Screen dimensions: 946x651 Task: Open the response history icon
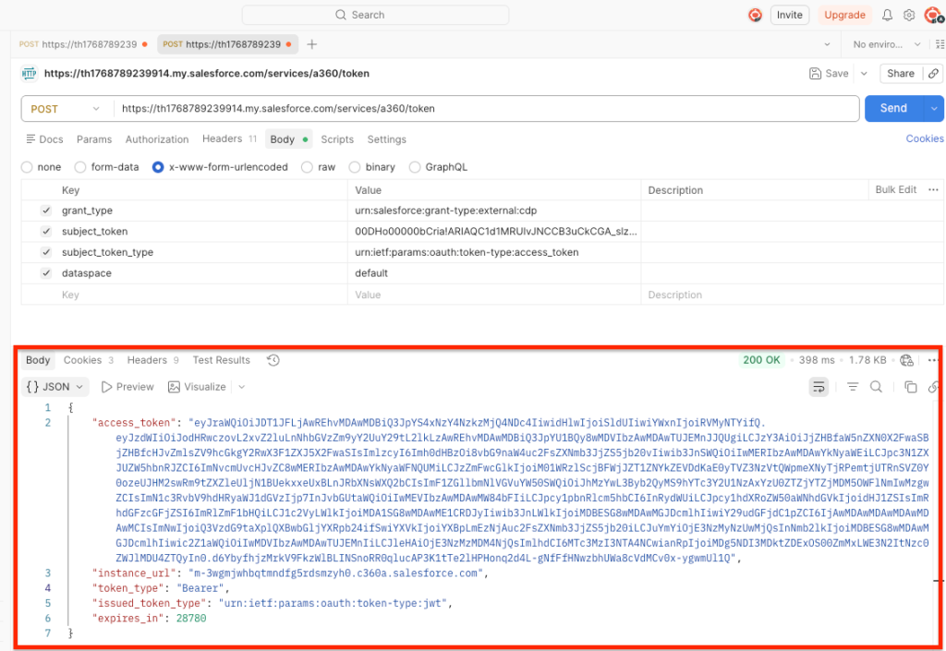tap(273, 360)
